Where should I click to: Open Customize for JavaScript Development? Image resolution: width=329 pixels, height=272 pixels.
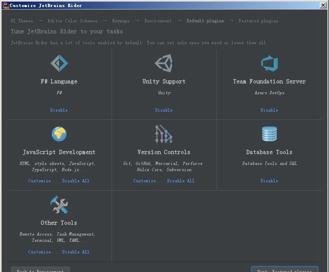pyautogui.click(x=43, y=181)
